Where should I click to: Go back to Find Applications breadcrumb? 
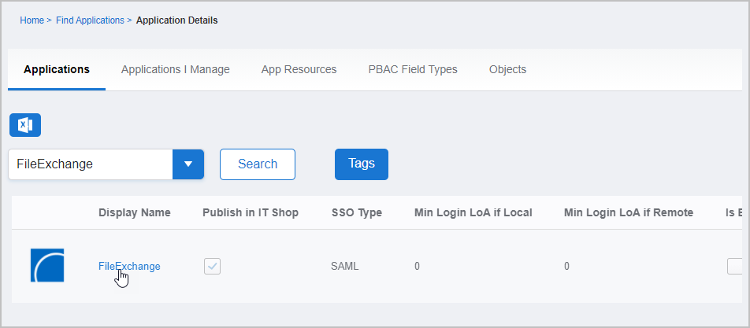tap(90, 20)
